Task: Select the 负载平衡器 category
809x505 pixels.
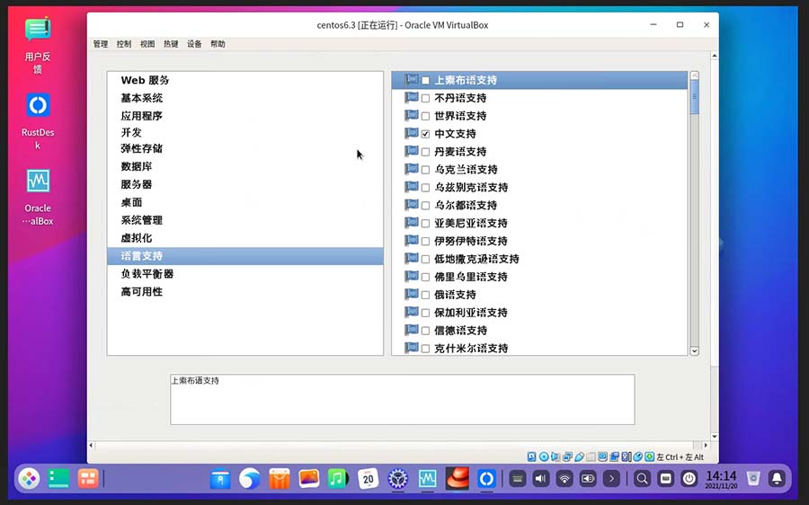Action: point(245,274)
